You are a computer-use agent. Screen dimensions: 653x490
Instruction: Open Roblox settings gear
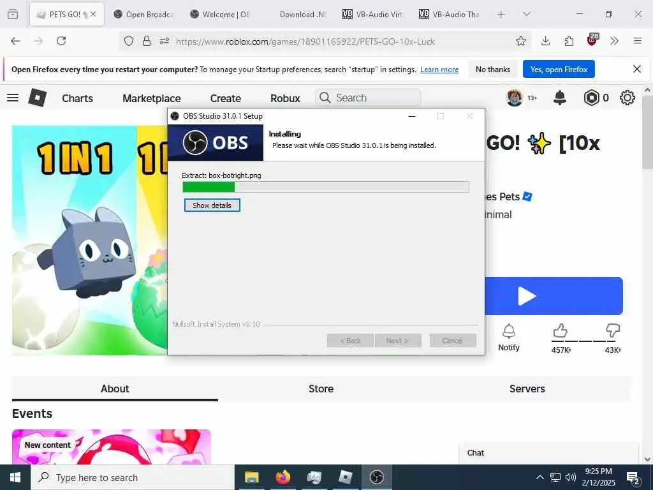627,98
